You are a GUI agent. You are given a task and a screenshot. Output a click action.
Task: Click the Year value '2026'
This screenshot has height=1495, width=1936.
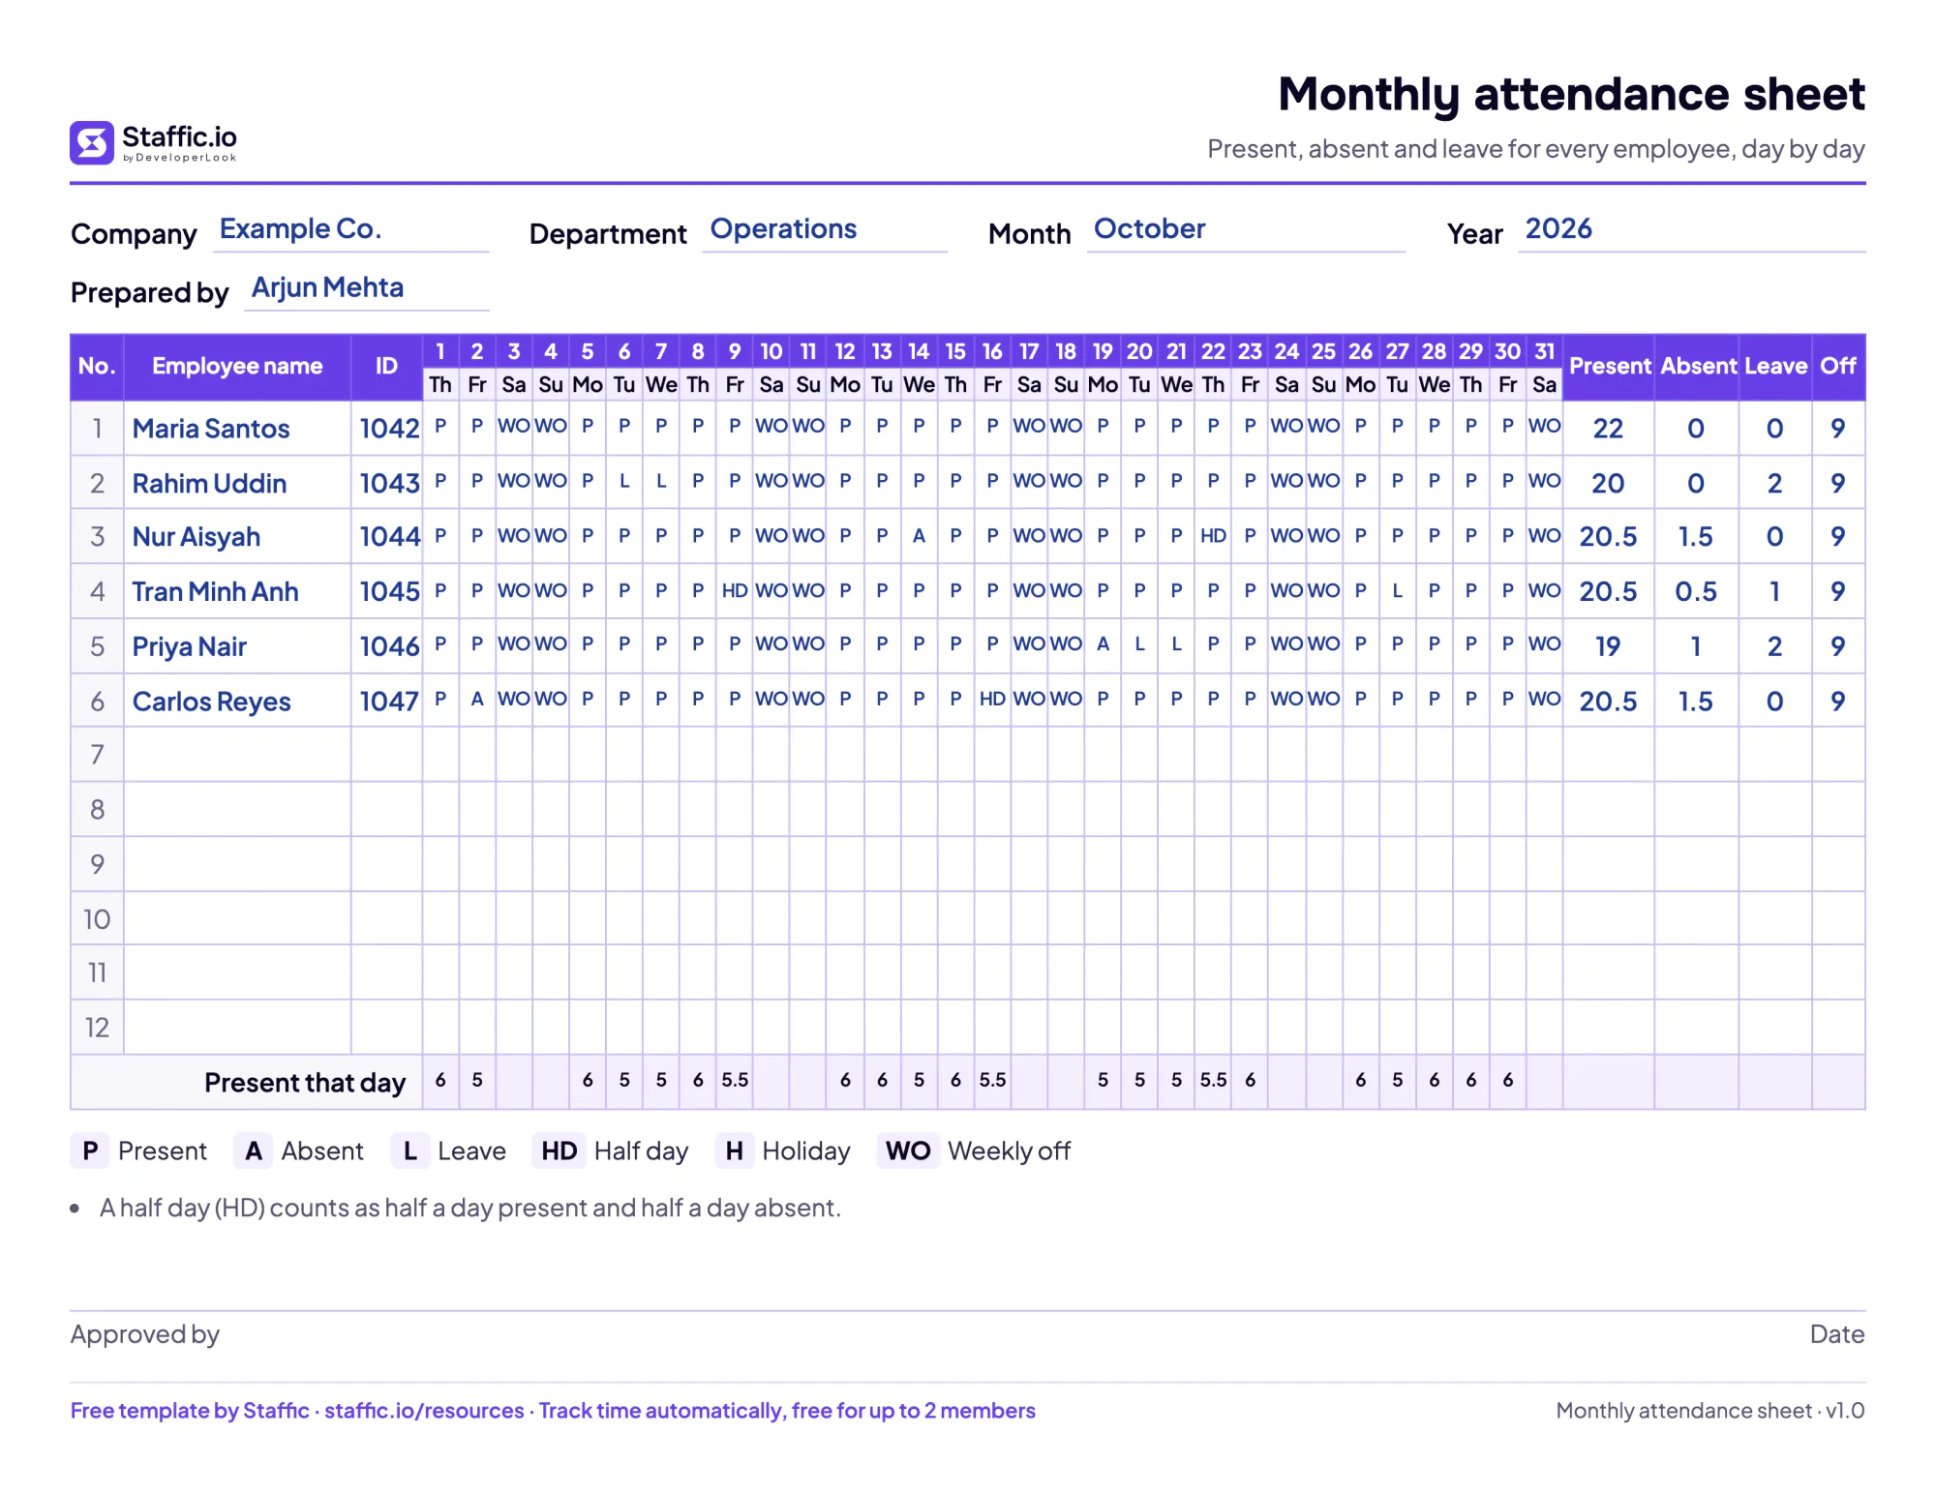click(1558, 229)
